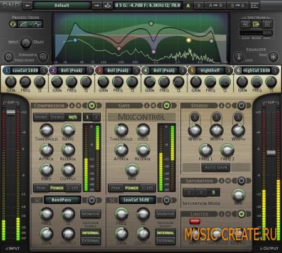Toggle the Limiter power button

(241, 214)
